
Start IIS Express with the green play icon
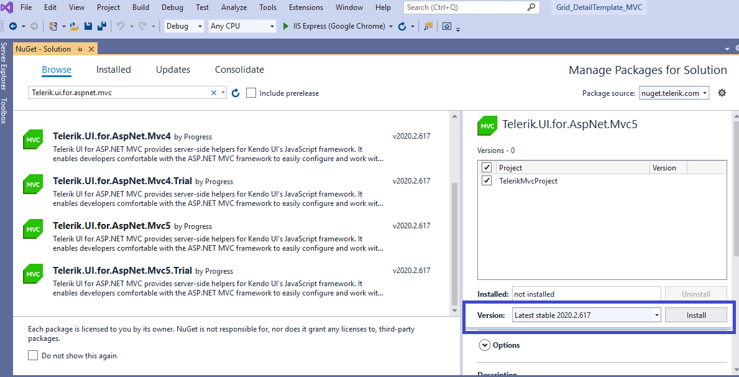coord(286,26)
